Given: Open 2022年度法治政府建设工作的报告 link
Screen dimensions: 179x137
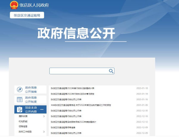Looking at the screenshot, I should 81,105.
